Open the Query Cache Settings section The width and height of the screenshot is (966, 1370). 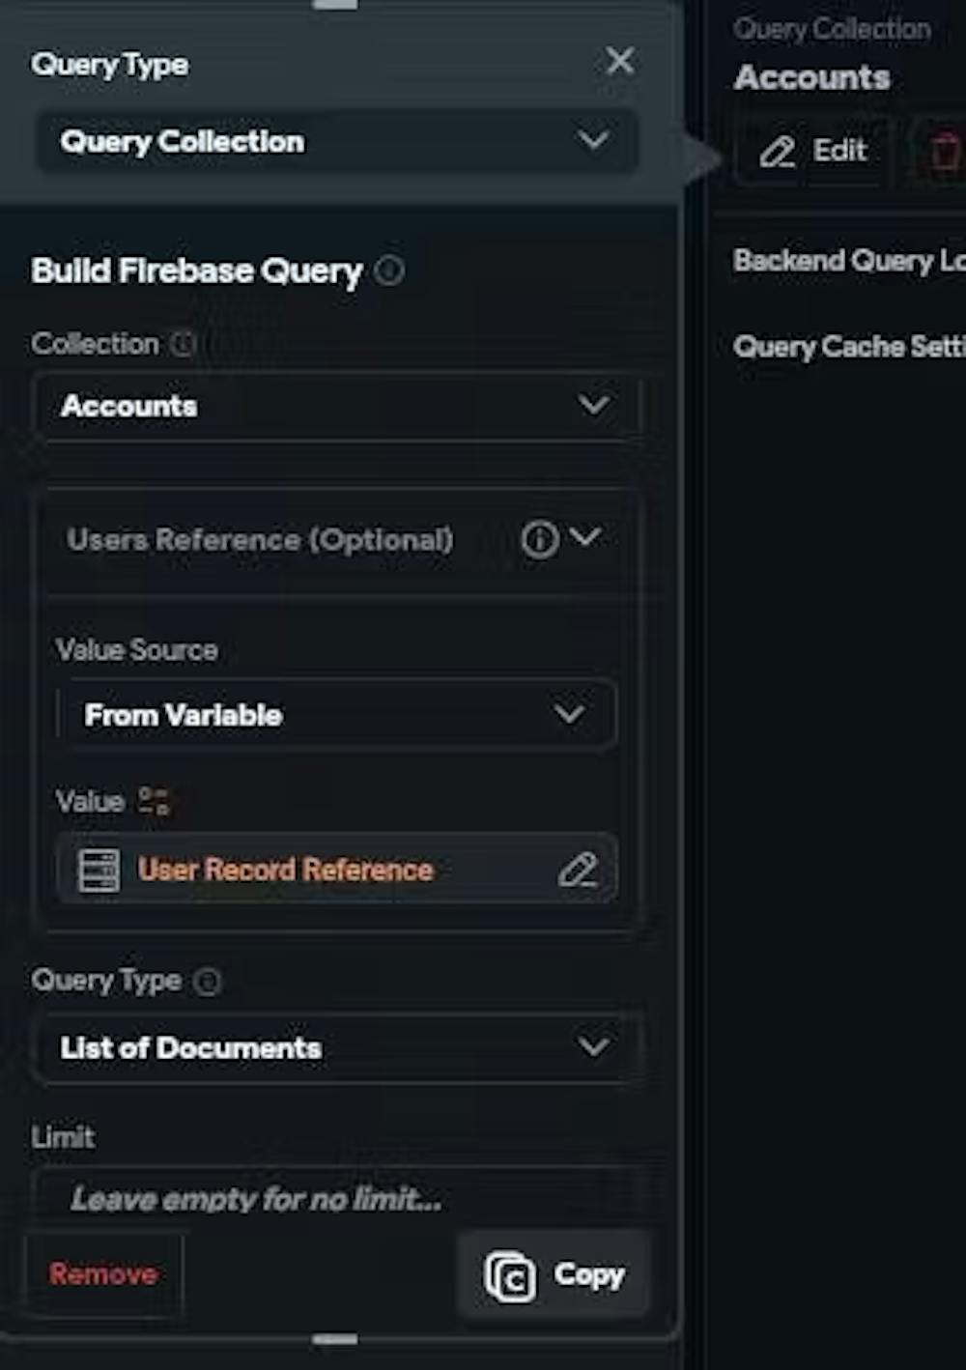click(848, 347)
